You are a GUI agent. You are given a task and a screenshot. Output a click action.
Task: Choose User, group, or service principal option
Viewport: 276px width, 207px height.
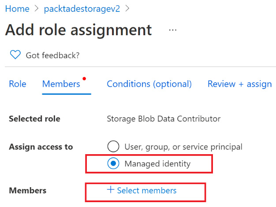point(113,147)
